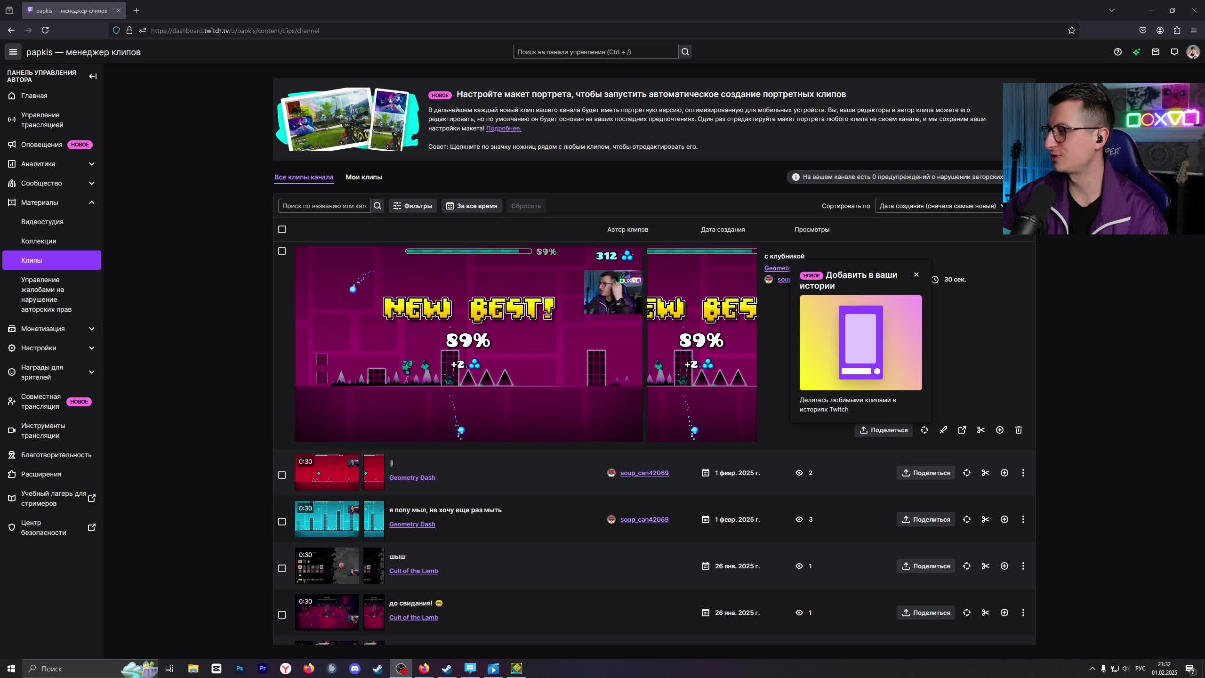Collapse the creator dashboard sidebar
The width and height of the screenshot is (1205, 678).
[93, 76]
